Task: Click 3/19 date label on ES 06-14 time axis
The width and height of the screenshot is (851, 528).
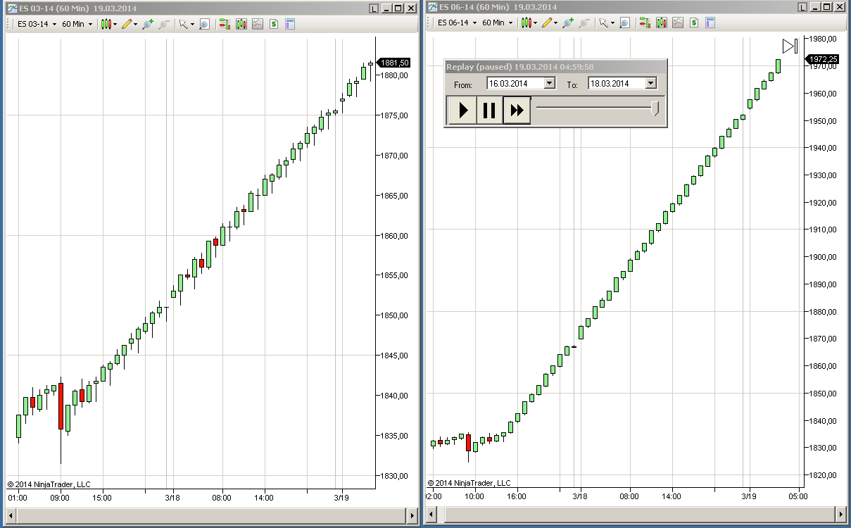Action: [x=749, y=496]
